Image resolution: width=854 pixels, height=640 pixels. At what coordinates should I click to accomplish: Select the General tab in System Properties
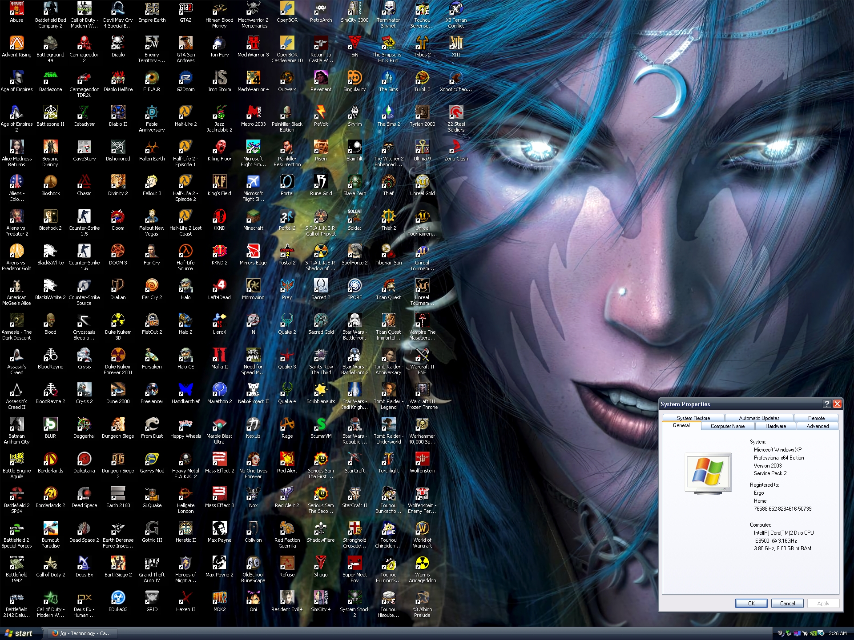[681, 426]
